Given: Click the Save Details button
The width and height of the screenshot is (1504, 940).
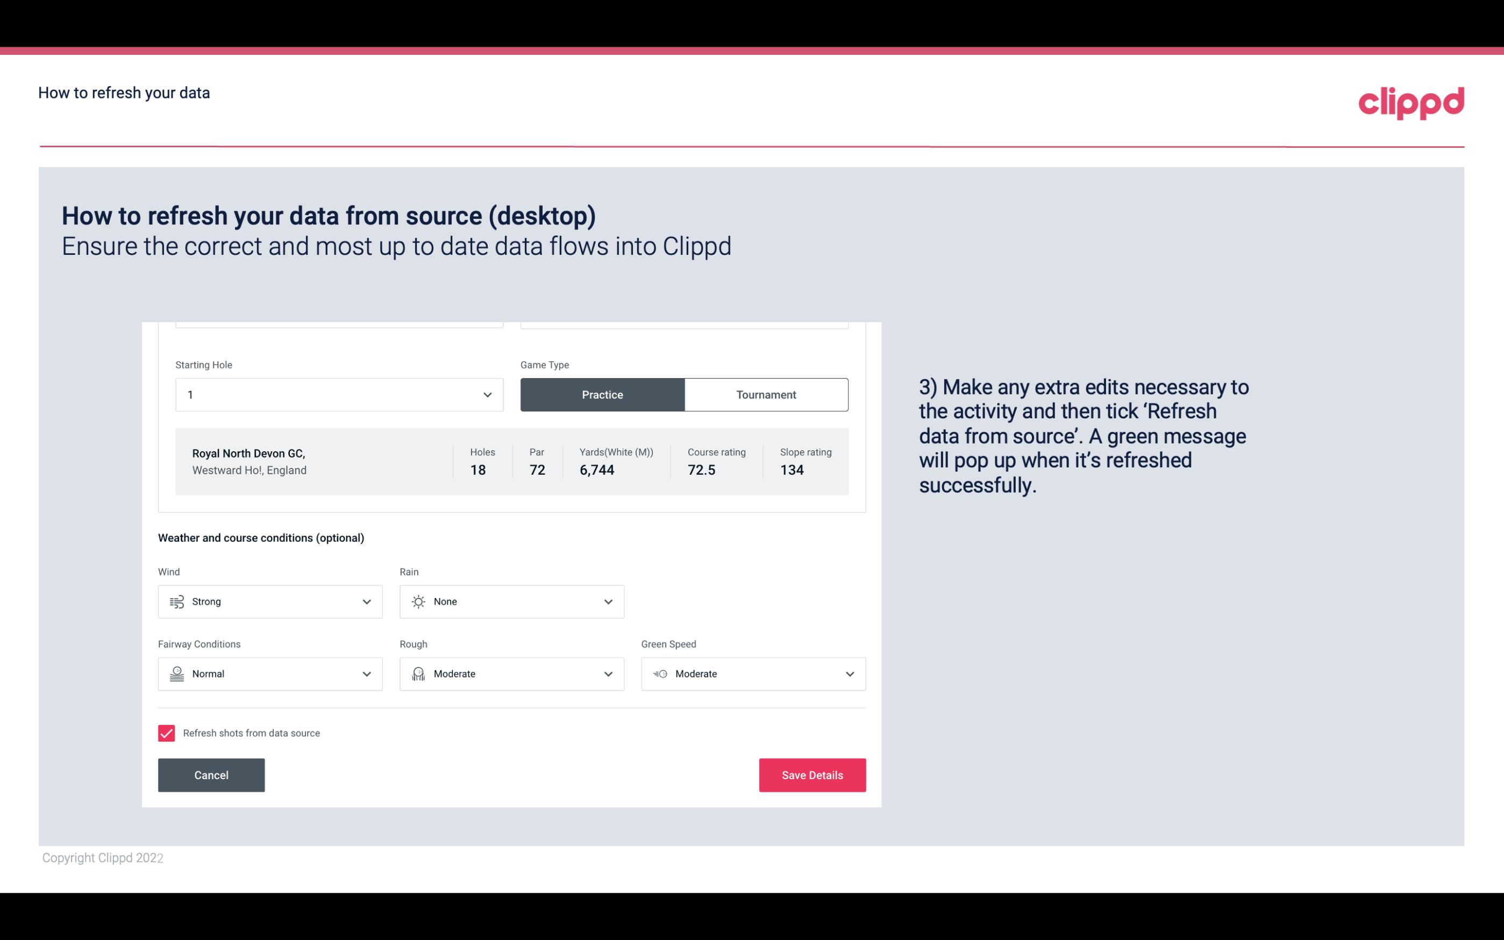Looking at the screenshot, I should [812, 774].
